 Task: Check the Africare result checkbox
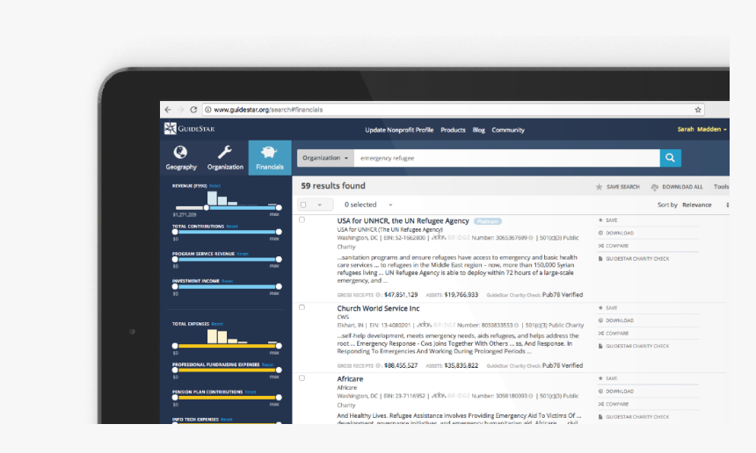click(x=302, y=377)
